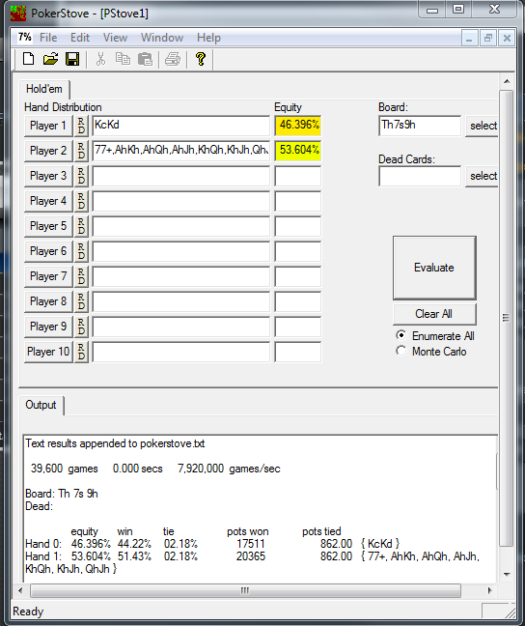Click the horizontal scrollbar right arrow
The image size is (525, 626).
(490, 590)
